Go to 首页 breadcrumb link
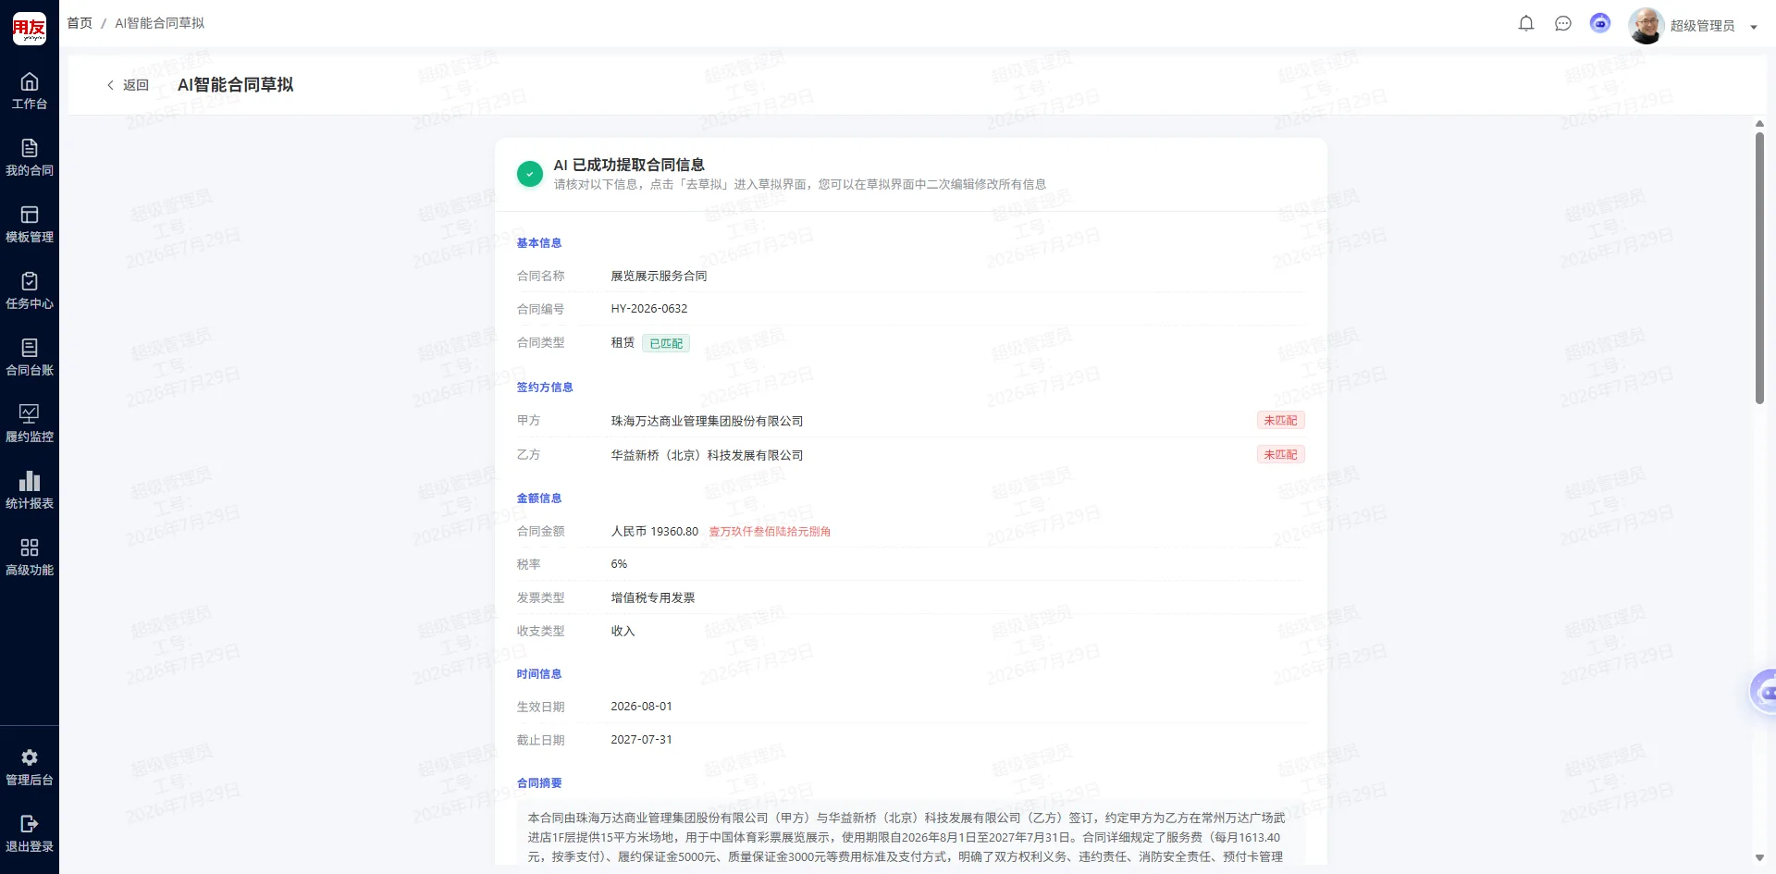This screenshot has height=874, width=1776. click(80, 23)
